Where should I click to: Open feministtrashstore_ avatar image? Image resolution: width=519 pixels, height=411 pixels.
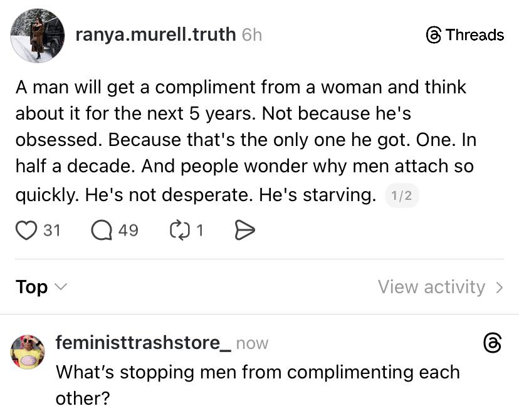28,351
